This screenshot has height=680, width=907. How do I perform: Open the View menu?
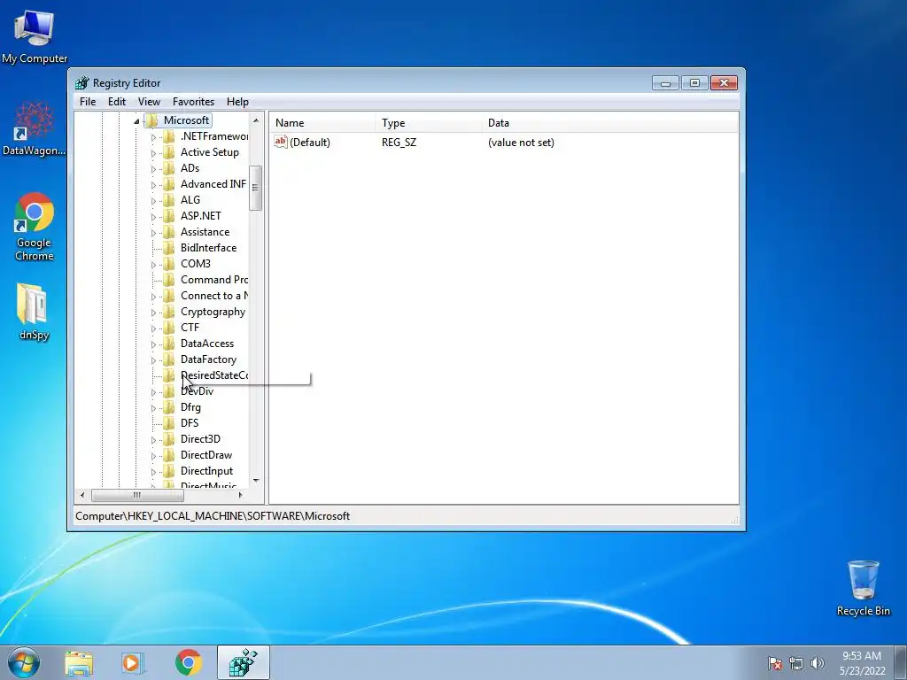coord(149,102)
